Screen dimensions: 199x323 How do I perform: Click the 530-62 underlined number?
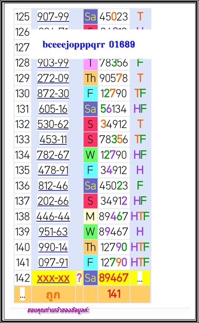point(53,124)
